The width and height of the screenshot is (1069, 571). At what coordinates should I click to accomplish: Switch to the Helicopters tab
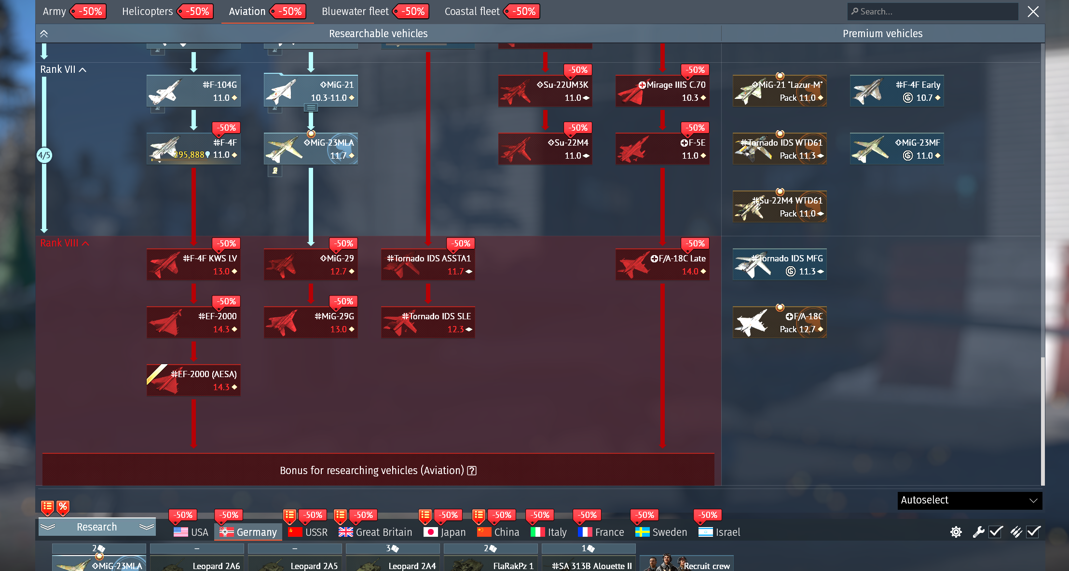147,12
